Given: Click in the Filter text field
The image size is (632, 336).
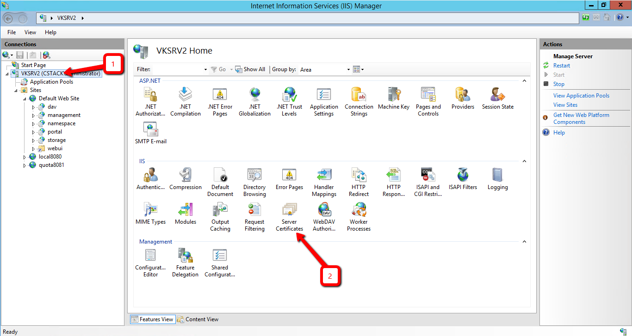Looking at the screenshot, I should [178, 69].
